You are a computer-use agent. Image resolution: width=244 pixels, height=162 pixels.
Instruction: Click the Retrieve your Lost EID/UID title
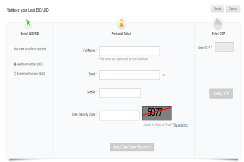point(28,10)
